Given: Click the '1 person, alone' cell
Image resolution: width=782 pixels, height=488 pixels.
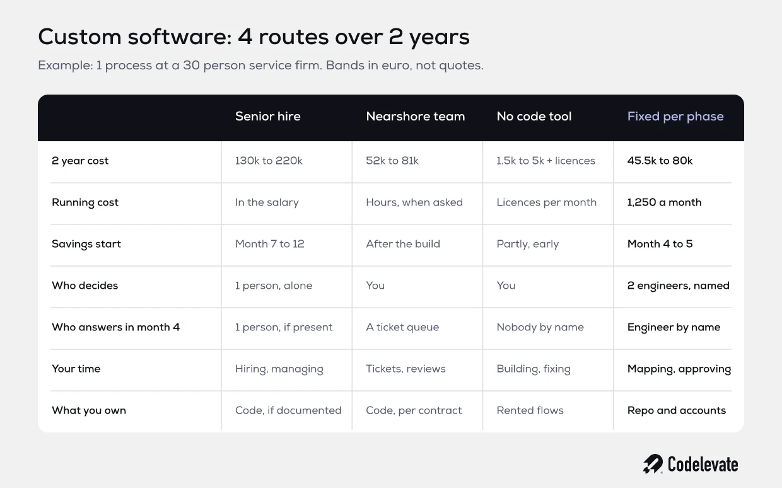Looking at the screenshot, I should [274, 286].
